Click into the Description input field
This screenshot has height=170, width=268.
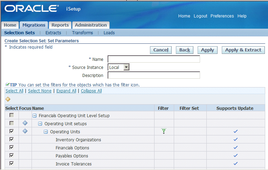[x=154, y=75]
